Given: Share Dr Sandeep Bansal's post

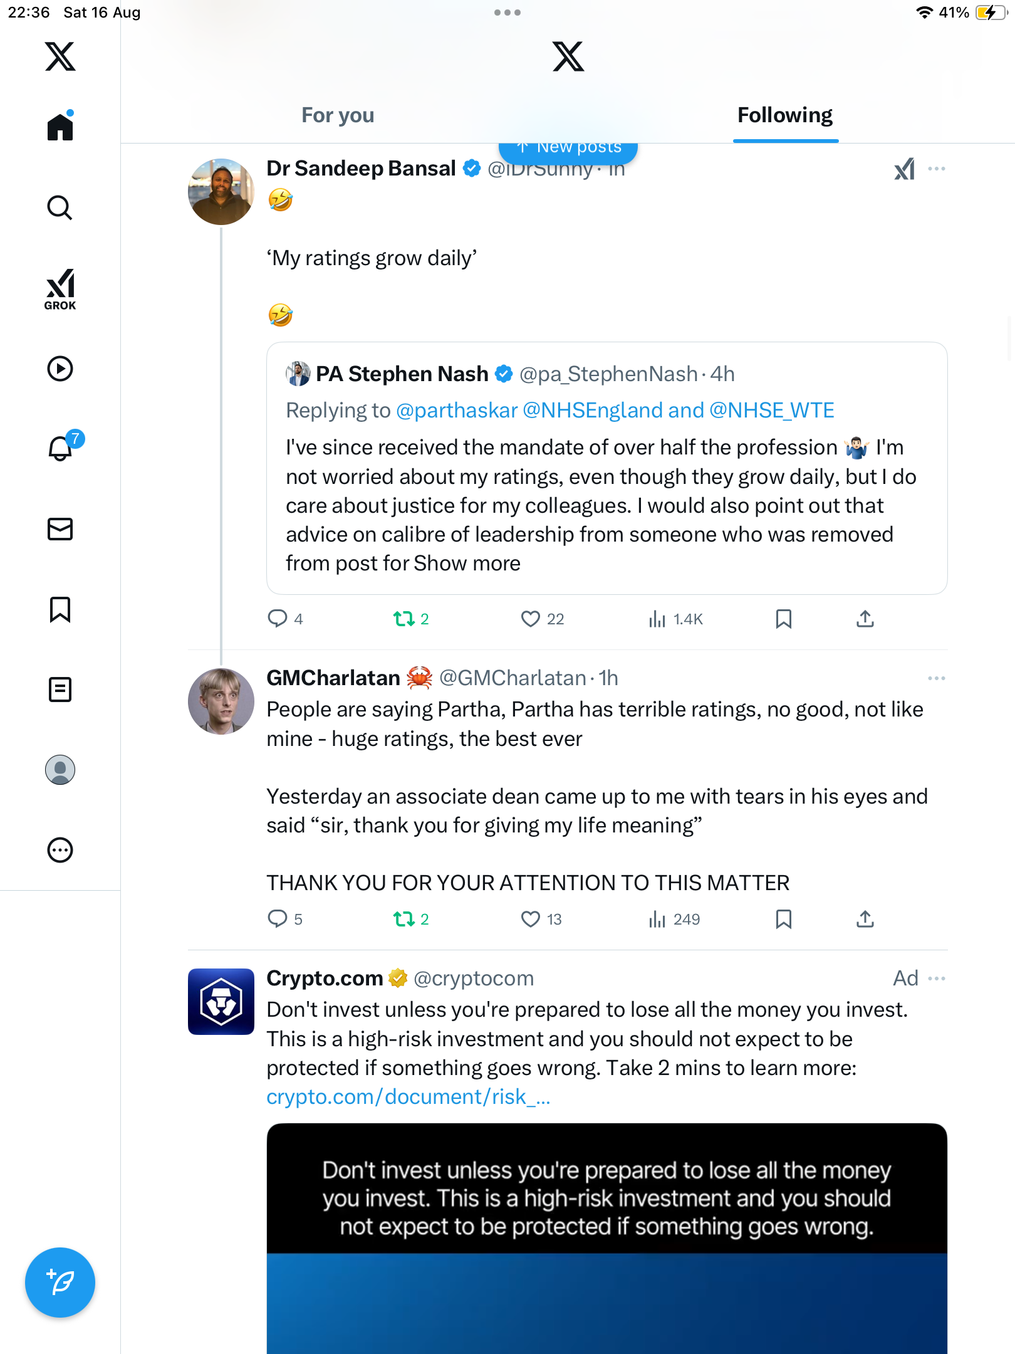Looking at the screenshot, I should tap(865, 619).
